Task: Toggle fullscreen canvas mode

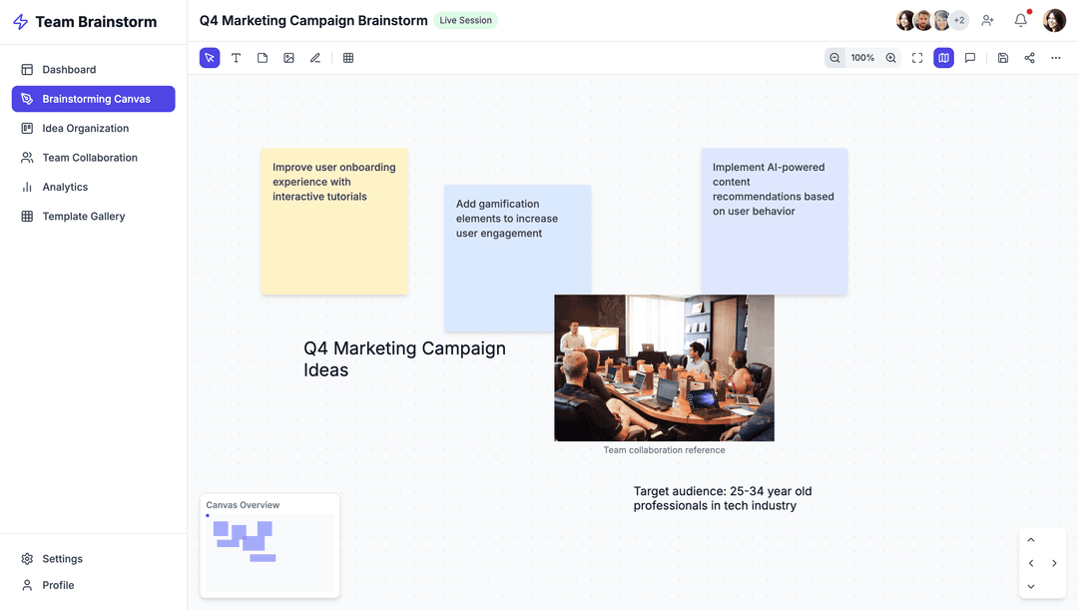Action: point(916,57)
